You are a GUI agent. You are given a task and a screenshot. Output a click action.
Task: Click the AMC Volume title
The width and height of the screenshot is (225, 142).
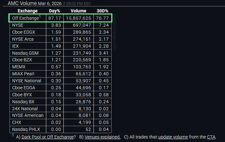(x=22, y=3)
